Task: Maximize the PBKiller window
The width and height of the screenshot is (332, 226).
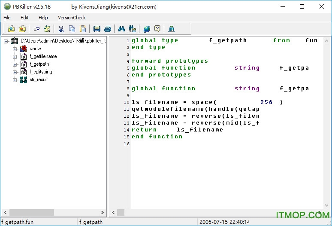Action: [x=302, y=6]
